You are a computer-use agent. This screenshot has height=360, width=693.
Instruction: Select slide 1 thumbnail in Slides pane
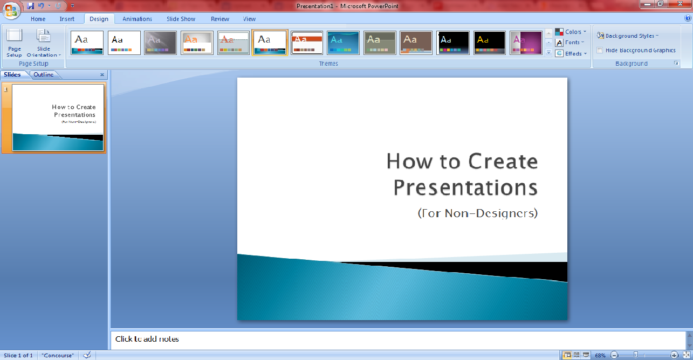click(58, 117)
